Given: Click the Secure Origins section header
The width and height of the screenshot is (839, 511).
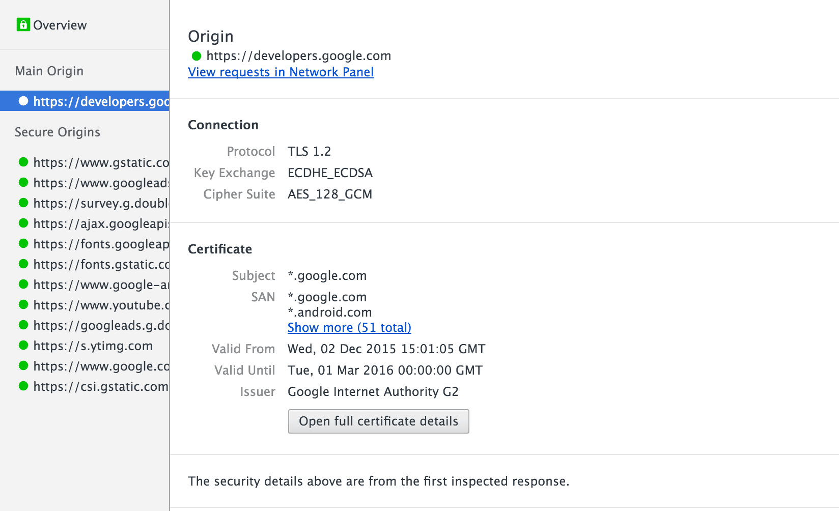Looking at the screenshot, I should tap(57, 132).
